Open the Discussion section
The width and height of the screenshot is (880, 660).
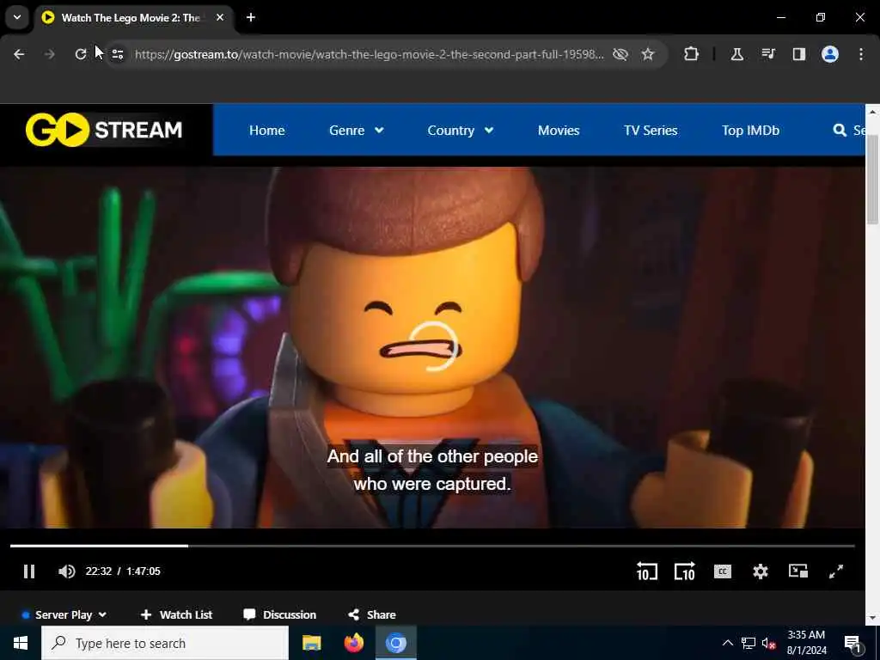coord(279,615)
